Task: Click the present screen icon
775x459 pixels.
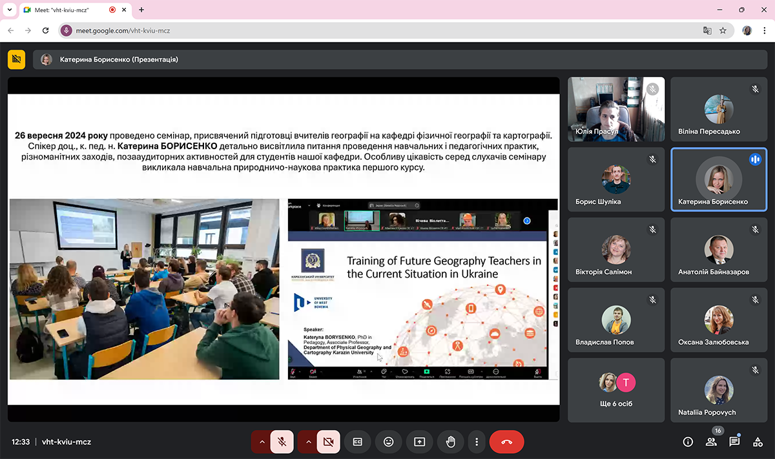Action: click(x=419, y=442)
